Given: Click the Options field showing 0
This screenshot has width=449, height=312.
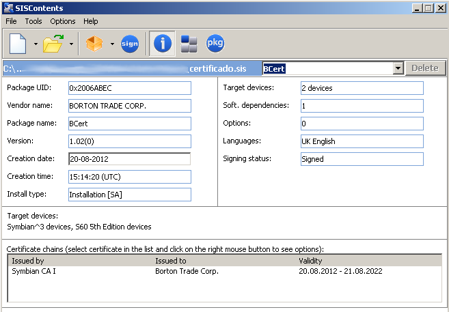Looking at the screenshot, I should coord(362,124).
